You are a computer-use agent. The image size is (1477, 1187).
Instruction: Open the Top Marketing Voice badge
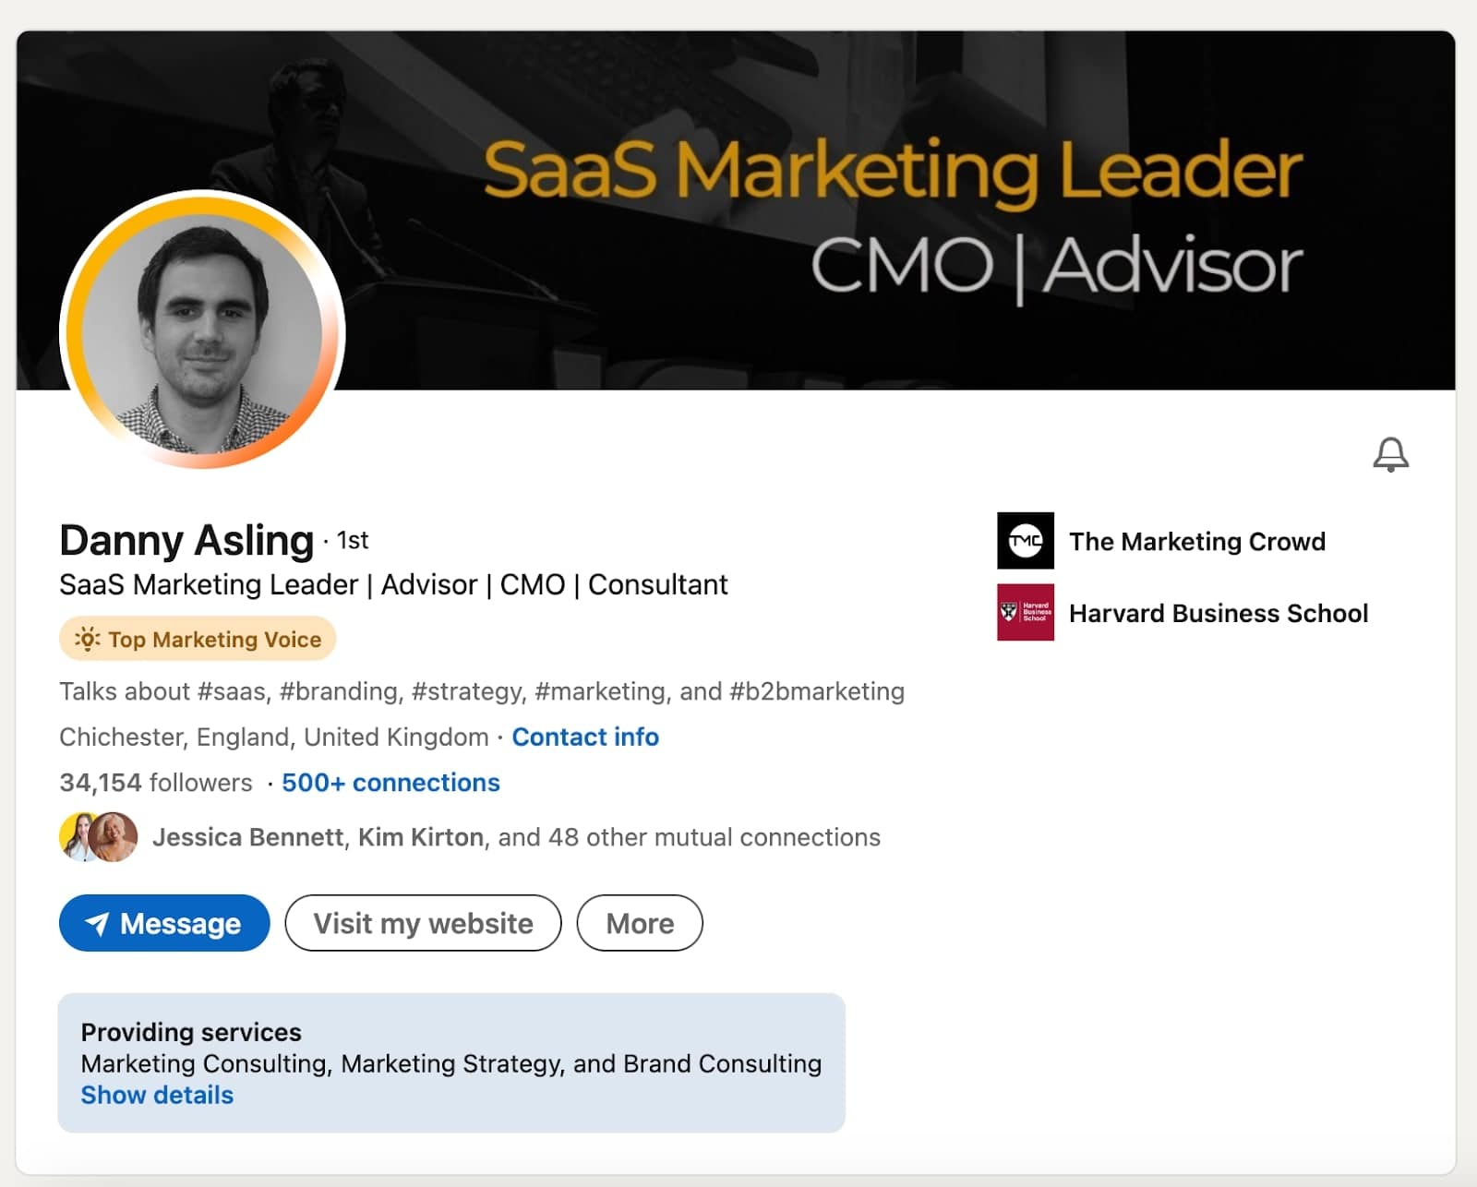tap(196, 639)
